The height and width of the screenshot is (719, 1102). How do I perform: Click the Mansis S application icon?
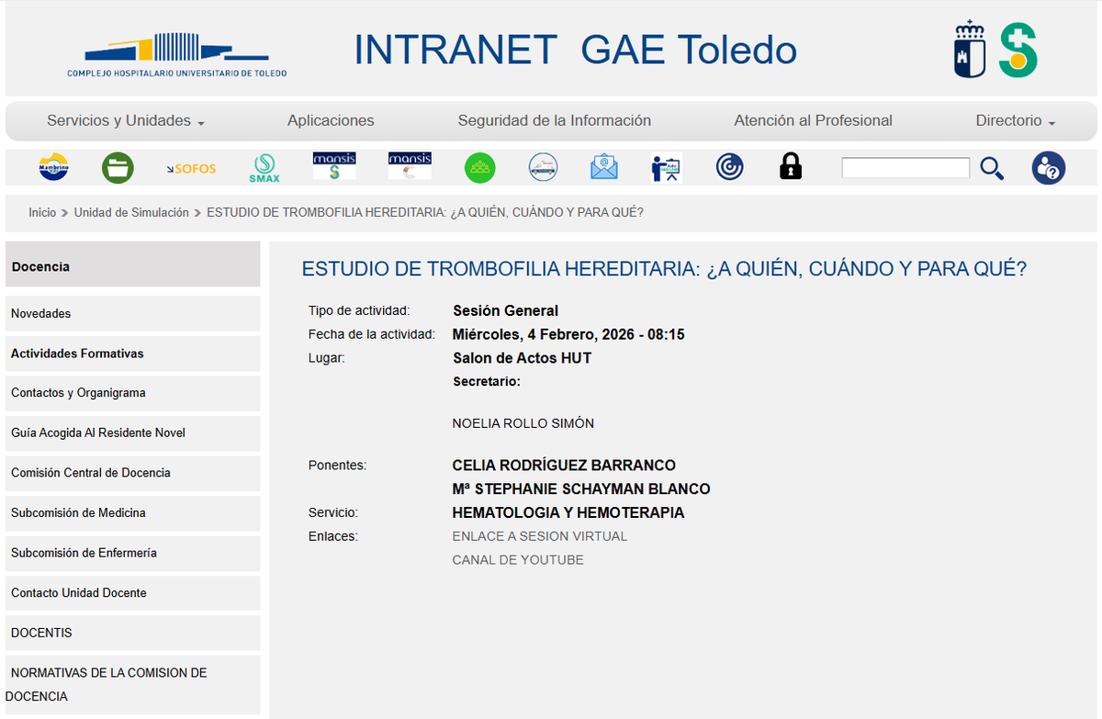[x=334, y=167]
